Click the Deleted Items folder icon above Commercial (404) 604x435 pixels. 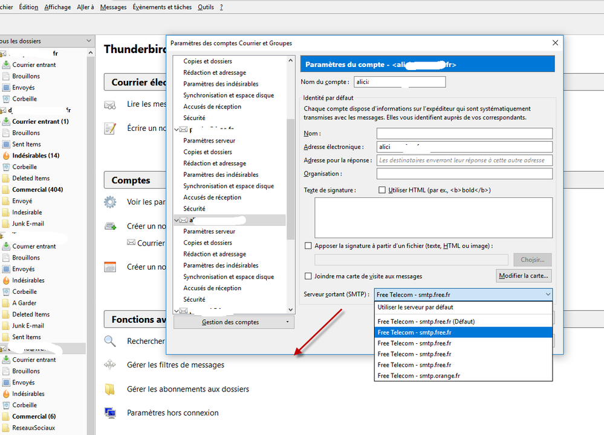click(x=6, y=179)
